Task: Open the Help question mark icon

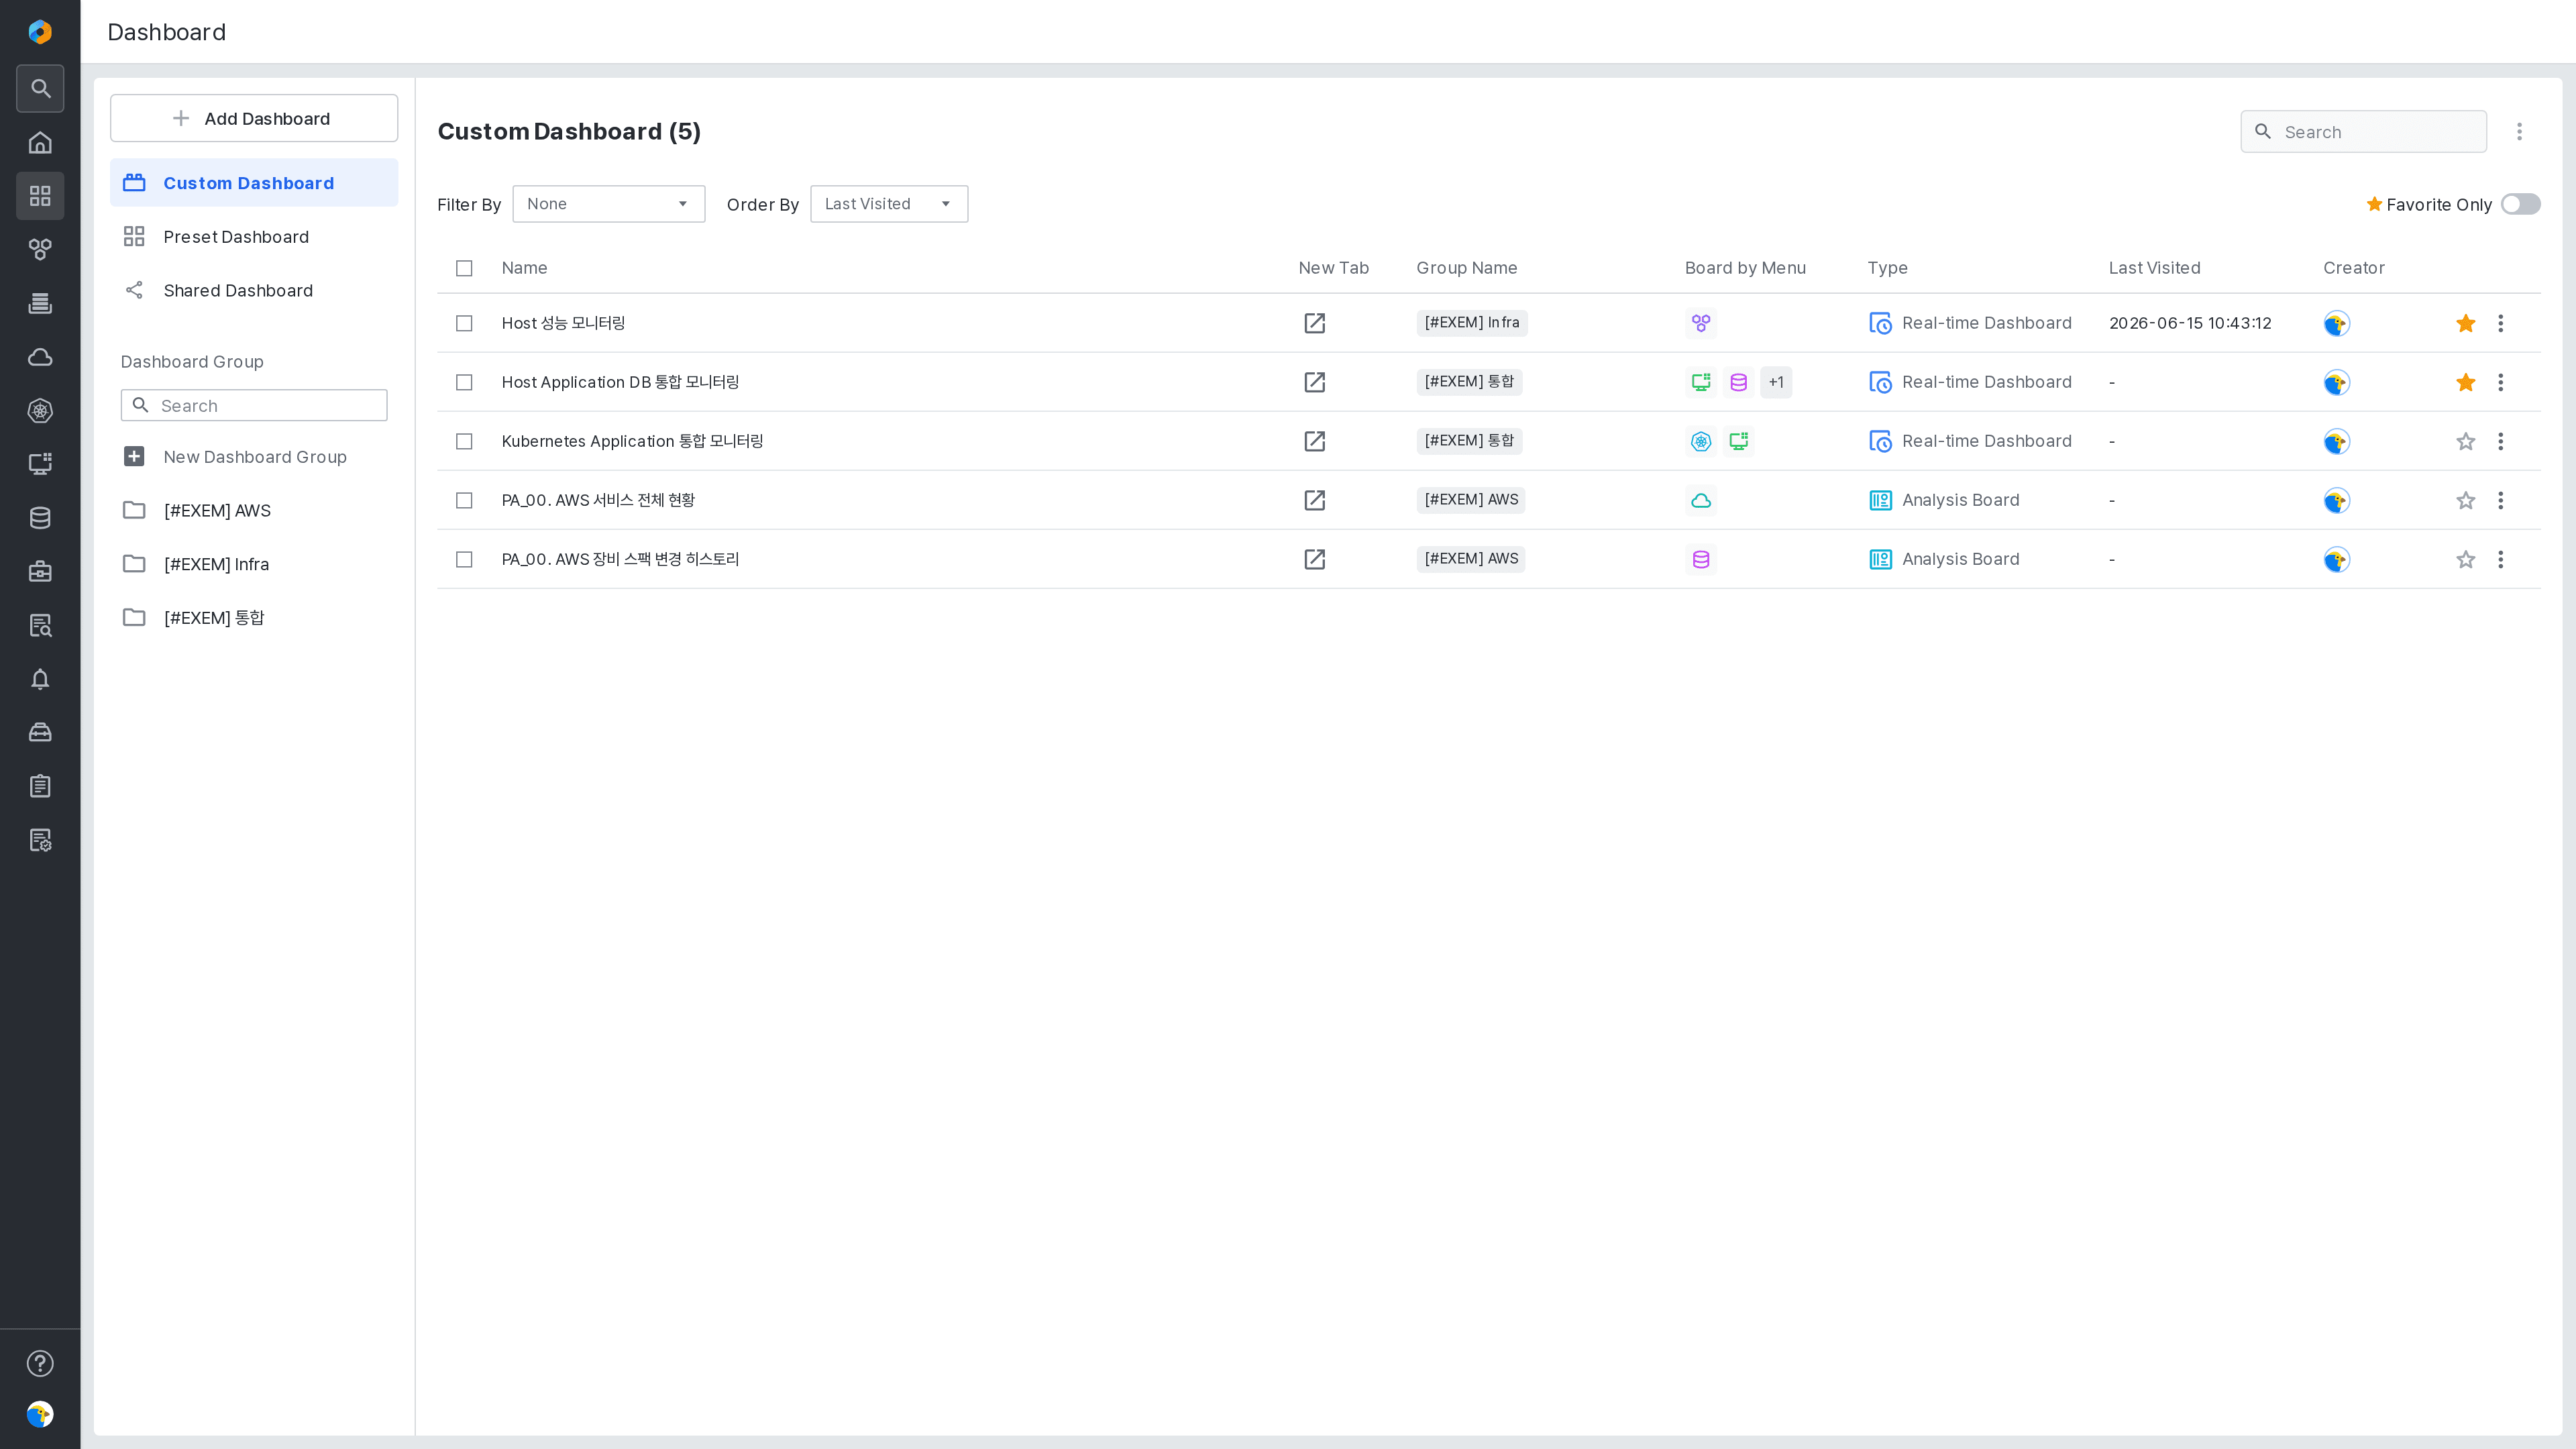Action: point(40,1363)
